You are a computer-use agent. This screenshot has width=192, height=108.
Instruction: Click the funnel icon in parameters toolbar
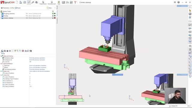[x=15, y=51]
